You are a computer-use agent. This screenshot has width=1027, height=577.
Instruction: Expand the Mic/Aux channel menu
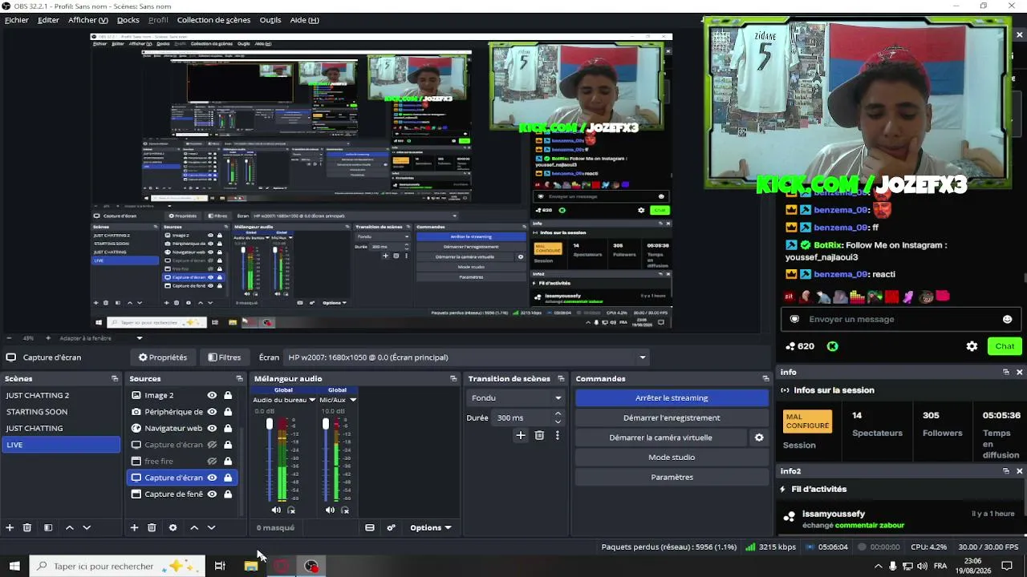click(352, 400)
